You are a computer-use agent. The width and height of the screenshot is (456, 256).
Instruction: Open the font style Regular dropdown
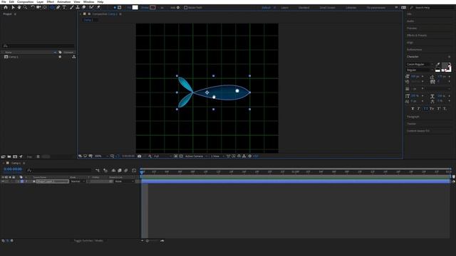(x=420, y=70)
